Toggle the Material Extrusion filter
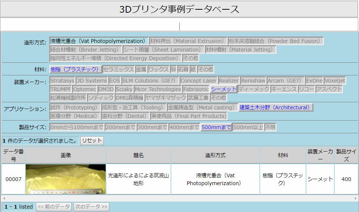The height and width of the screenshot is (212, 359). (x=188, y=41)
